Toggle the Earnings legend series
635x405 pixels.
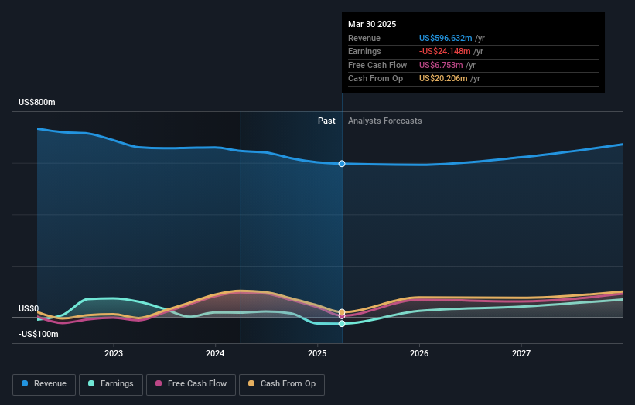111,384
